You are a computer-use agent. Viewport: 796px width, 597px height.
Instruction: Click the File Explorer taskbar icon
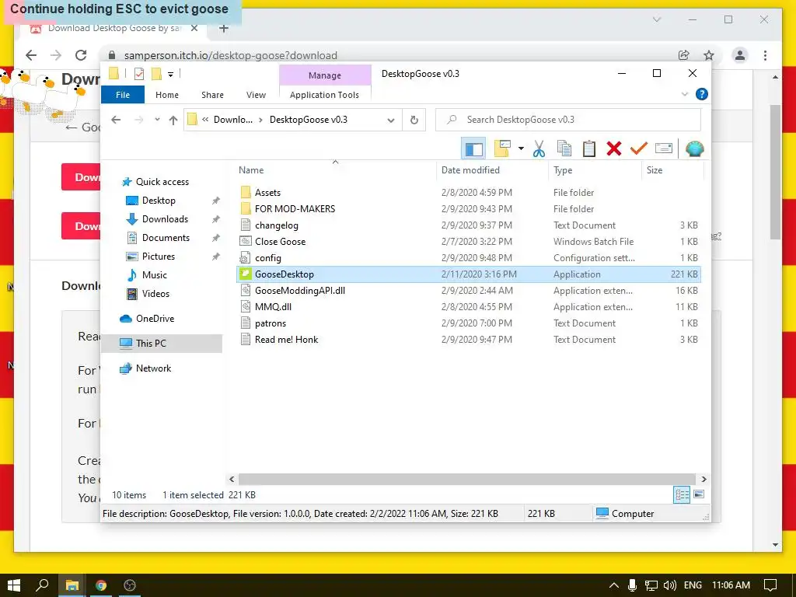tap(72, 585)
